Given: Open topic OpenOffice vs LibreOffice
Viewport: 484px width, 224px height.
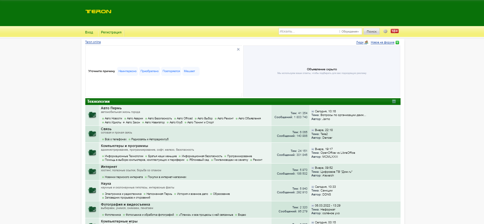Looking at the screenshot, I should point(338,153).
